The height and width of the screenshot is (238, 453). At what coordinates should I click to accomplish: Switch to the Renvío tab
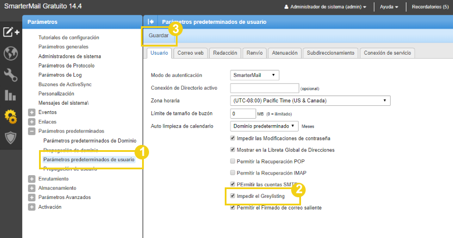[x=254, y=53]
